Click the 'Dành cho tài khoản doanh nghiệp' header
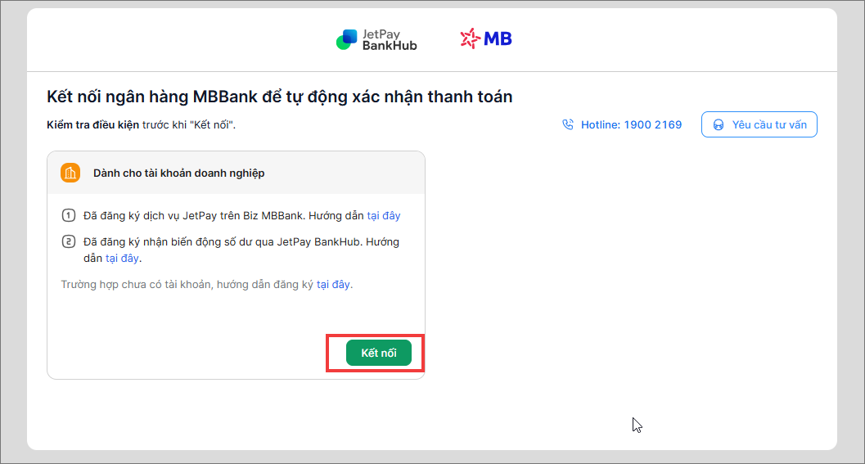This screenshot has width=865, height=464. point(178,173)
